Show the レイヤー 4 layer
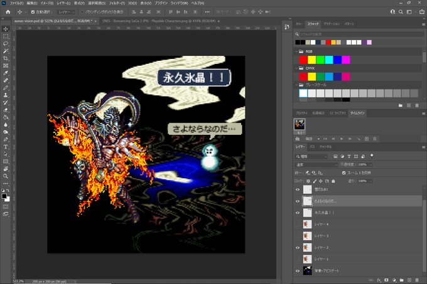 point(298,224)
